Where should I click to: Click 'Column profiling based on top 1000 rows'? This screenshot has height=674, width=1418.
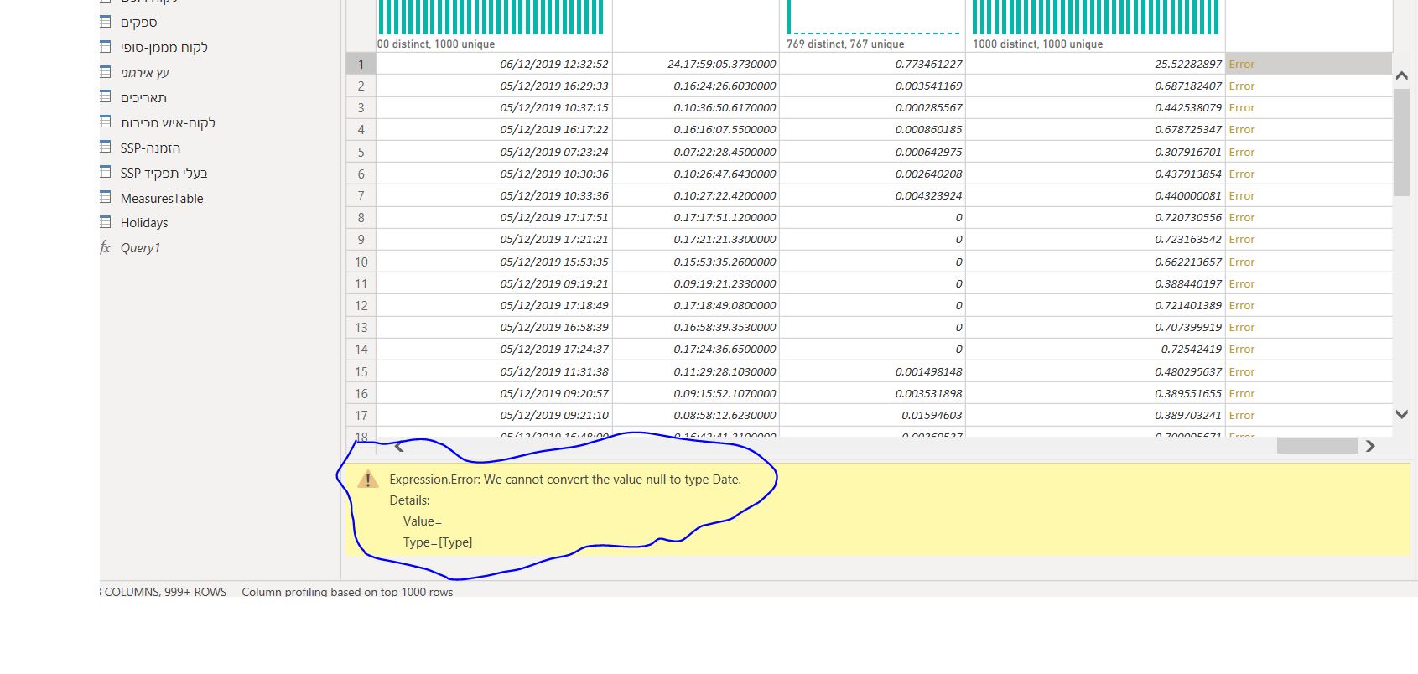[347, 592]
